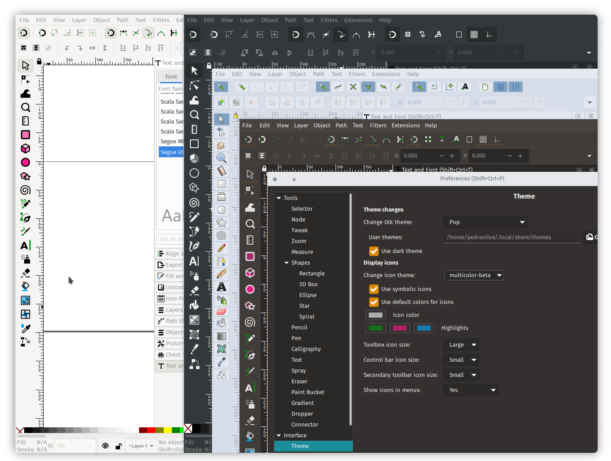Screen dimensions: 611x461
Task: Click the folder icon beside the user themes path
Action: (x=590, y=237)
